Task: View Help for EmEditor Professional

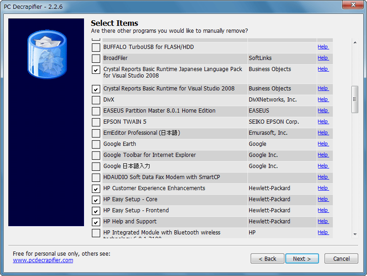Action: click(x=323, y=133)
